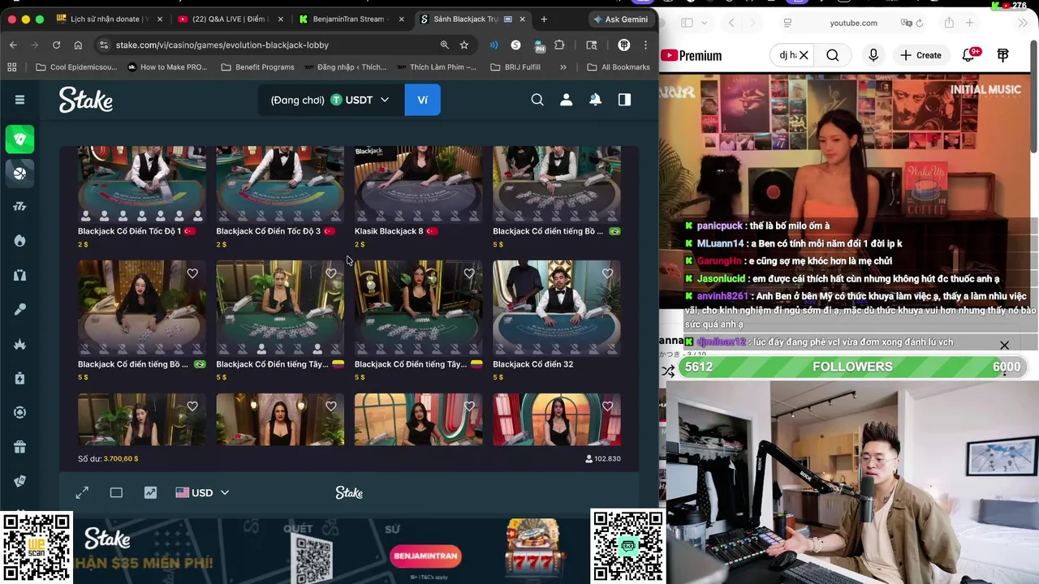Open the Klasik Blackjack 8 table thumbnail
1039x584 pixels.
[x=418, y=184]
